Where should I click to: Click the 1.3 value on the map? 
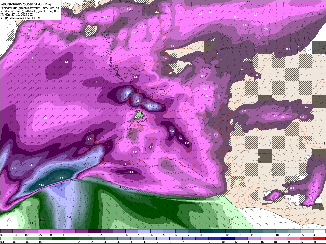click(x=274, y=197)
